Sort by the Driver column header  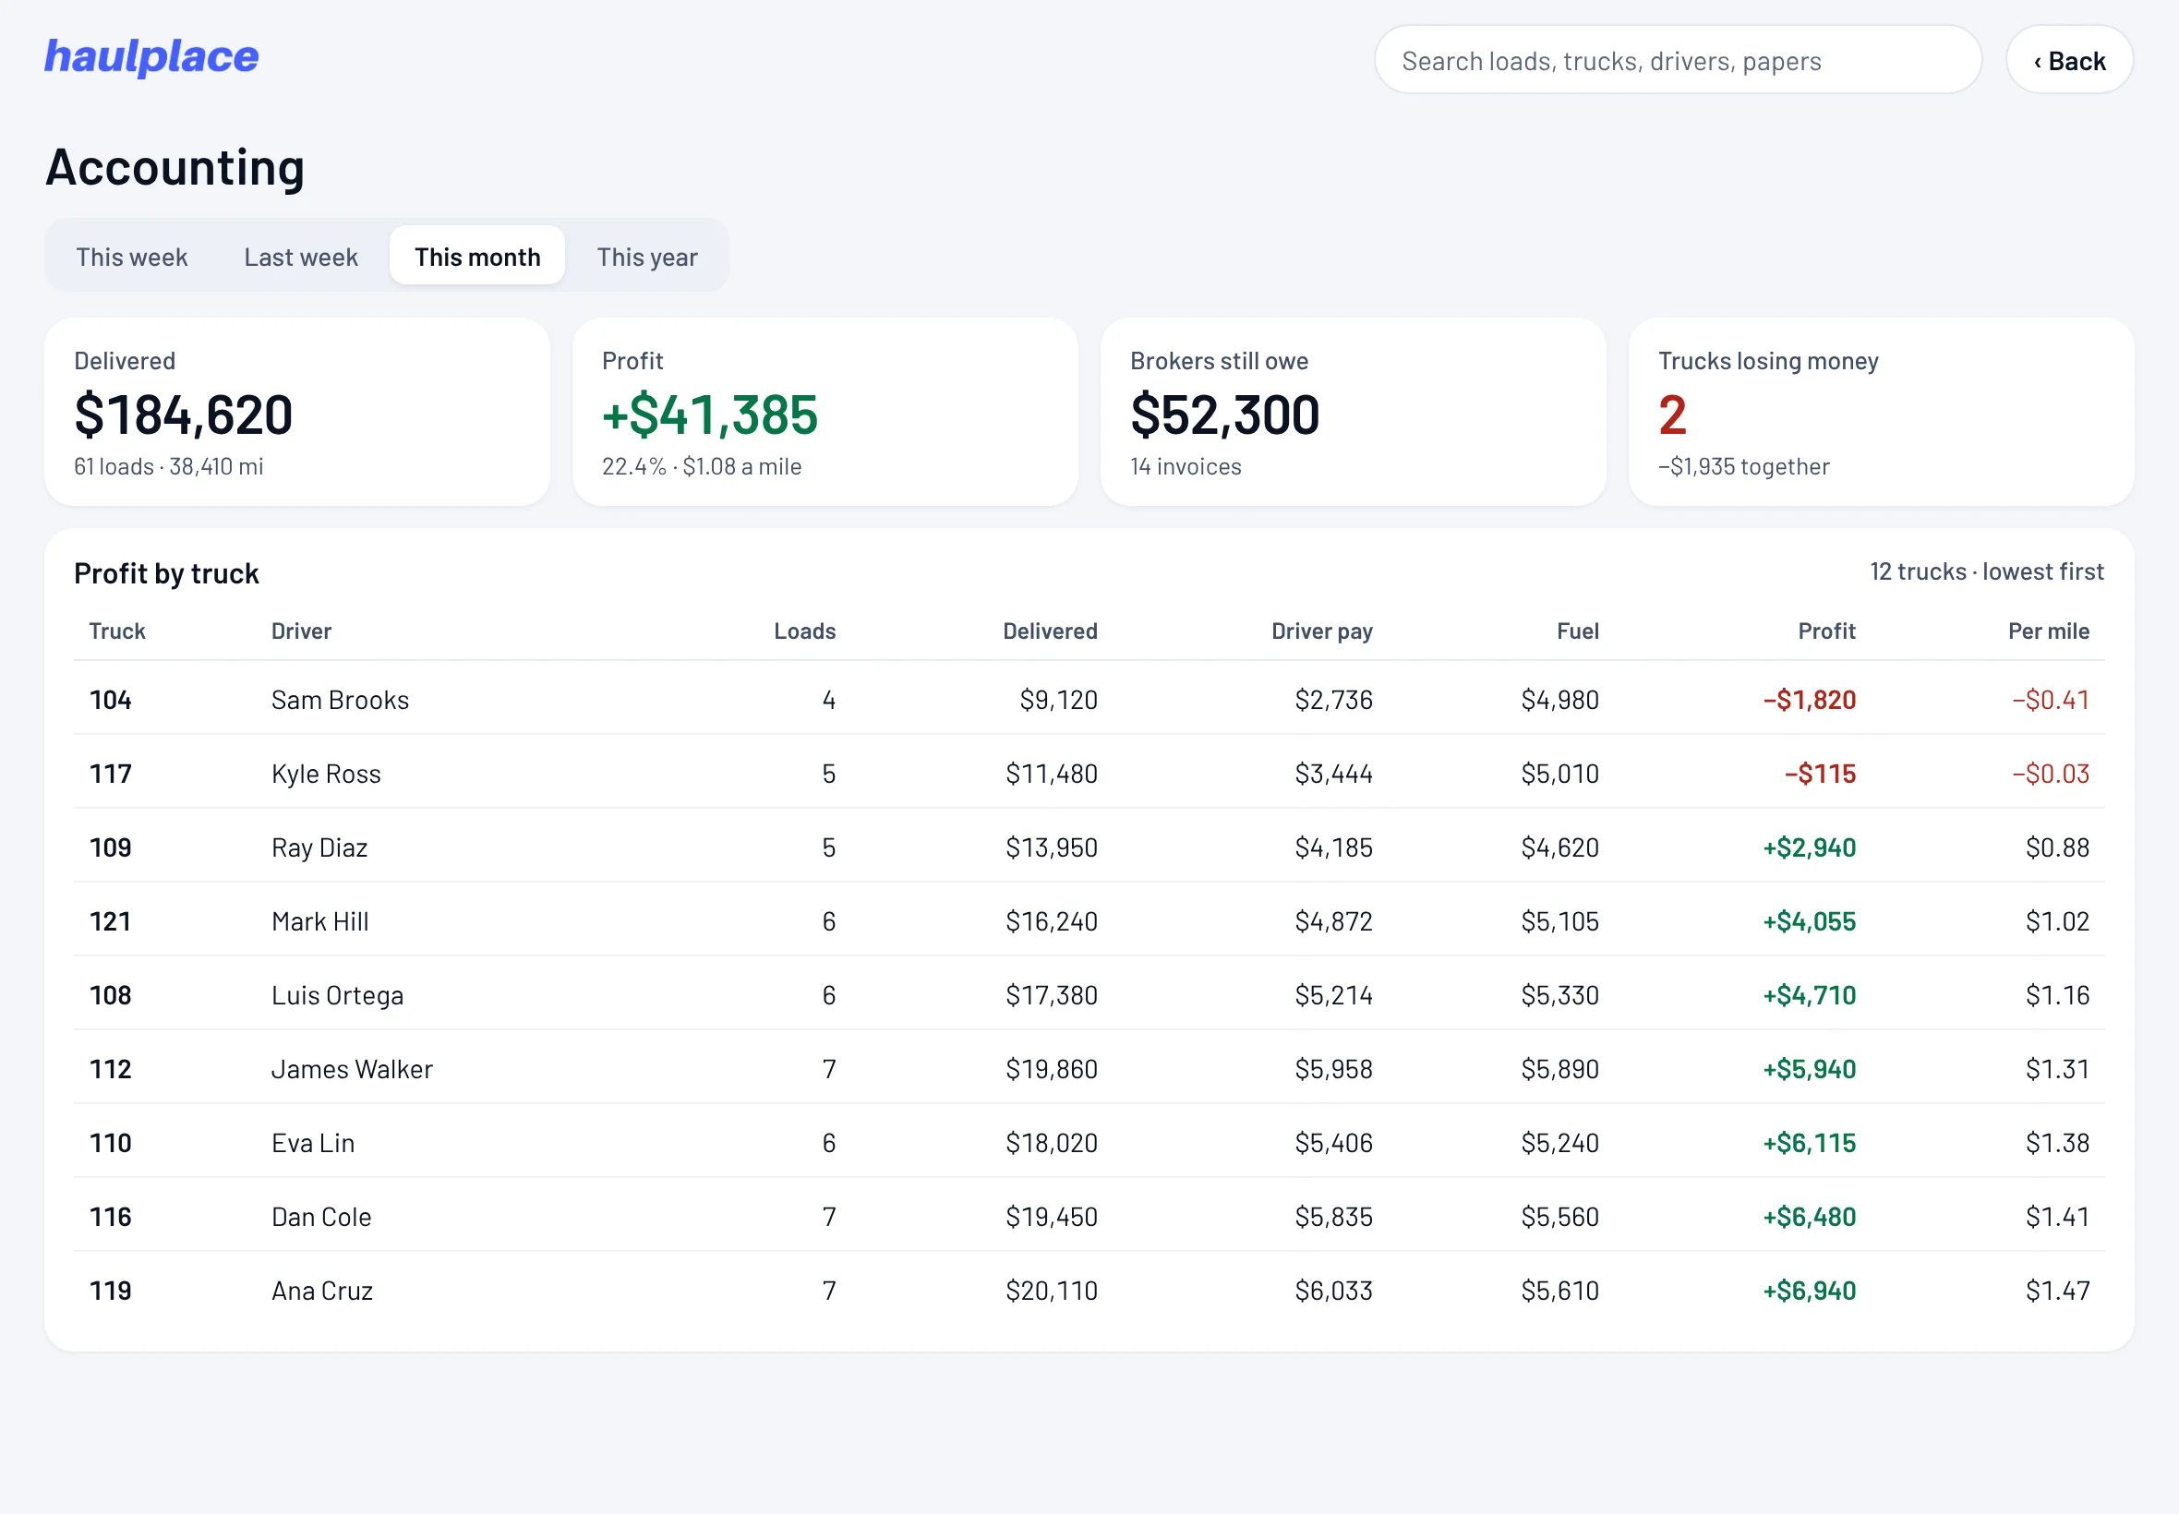[302, 631]
